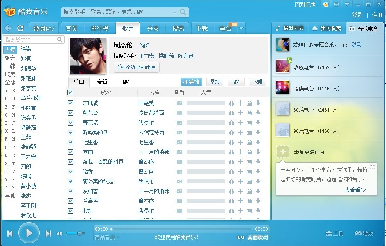Click the headphone listen icon for 七里香
This screenshot has width=386, height=246.
tap(231, 142)
